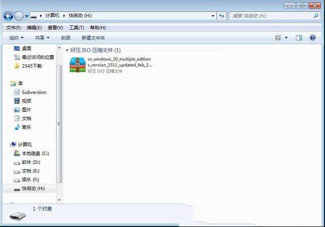Click the help question mark icon
Viewport: 325px width, 227px height.
(x=313, y=37)
